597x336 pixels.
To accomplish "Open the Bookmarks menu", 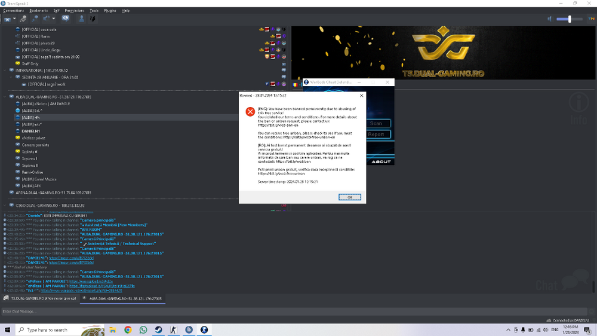I will click(39, 11).
